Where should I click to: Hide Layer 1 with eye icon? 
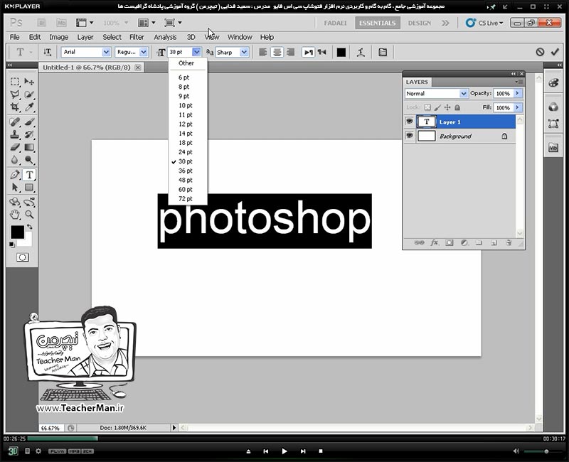(410, 122)
